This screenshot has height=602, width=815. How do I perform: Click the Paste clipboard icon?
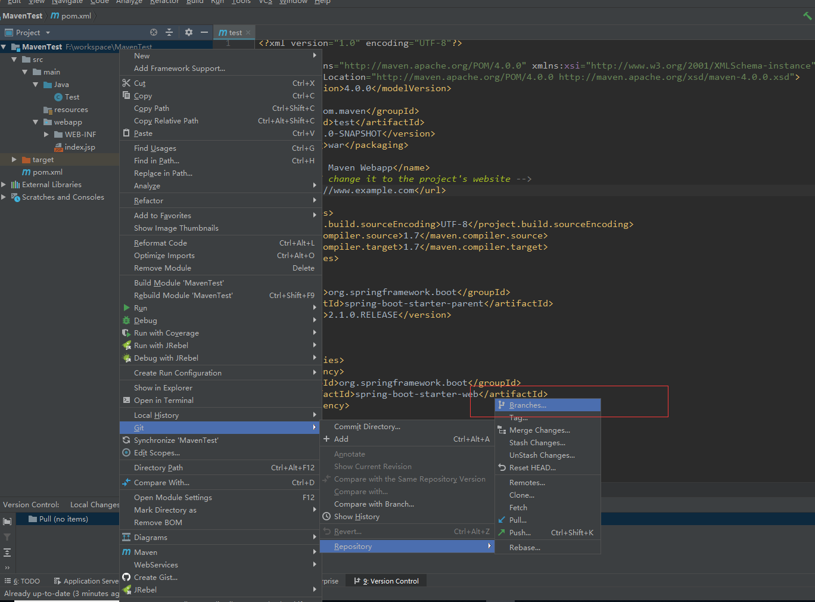click(126, 133)
